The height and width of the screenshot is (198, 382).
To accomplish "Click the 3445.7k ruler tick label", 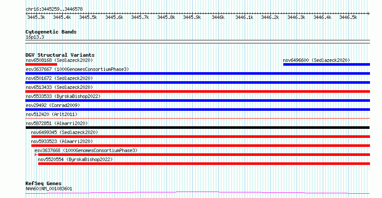I will (140, 17).
